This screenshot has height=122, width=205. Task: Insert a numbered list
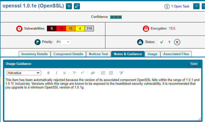coord(103,73)
